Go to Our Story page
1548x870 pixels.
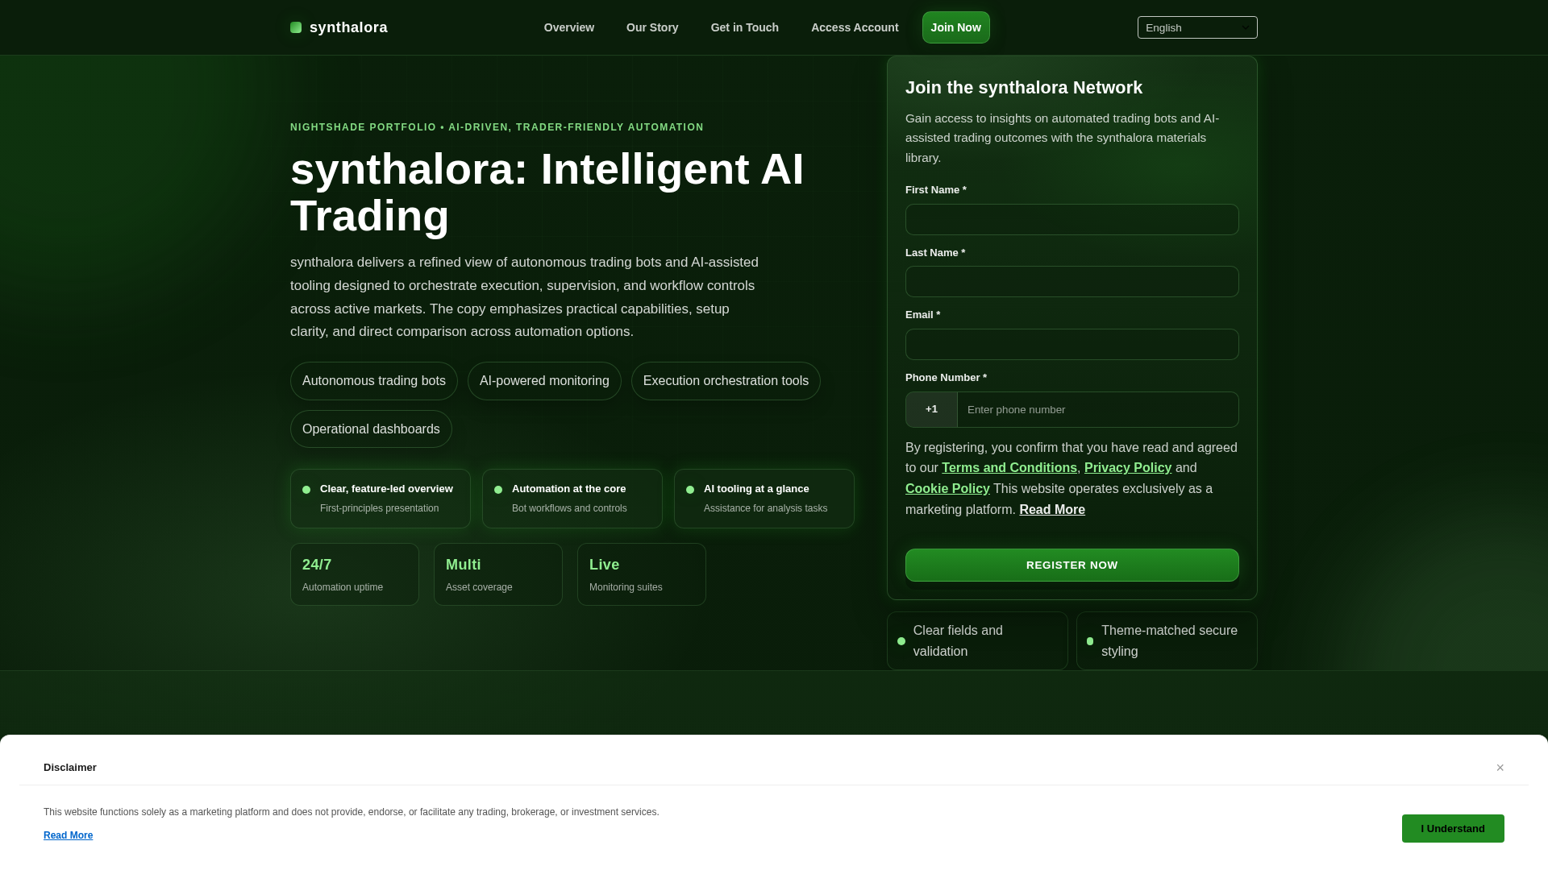coord(652,27)
